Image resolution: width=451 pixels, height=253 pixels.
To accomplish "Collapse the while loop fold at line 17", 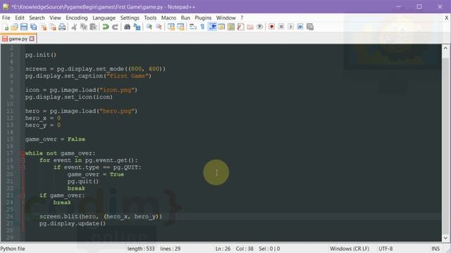I will pos(23,153).
